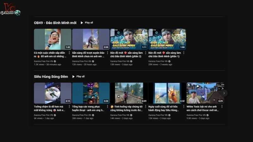Open the OB49 - Đảo Bình Minh mới section title
This screenshot has width=253, height=142.
(x=55, y=23)
